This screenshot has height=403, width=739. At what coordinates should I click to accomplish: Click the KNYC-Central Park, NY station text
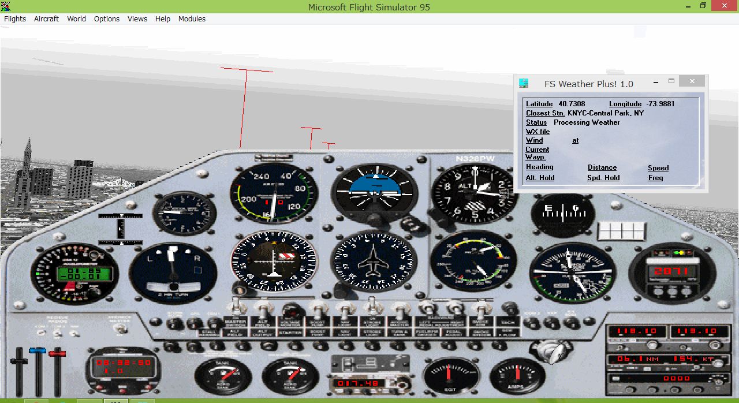pyautogui.click(x=606, y=113)
